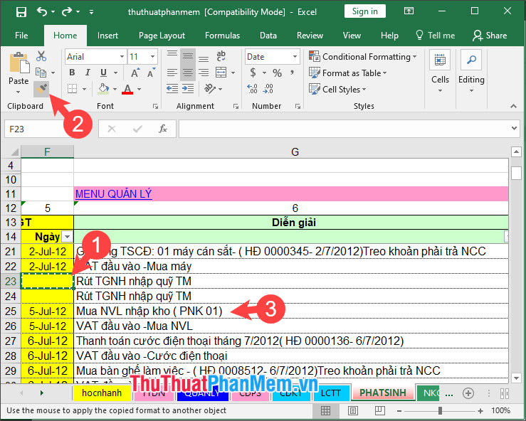
Task: Click the formula bar input area
Action: pyautogui.click(x=344, y=129)
